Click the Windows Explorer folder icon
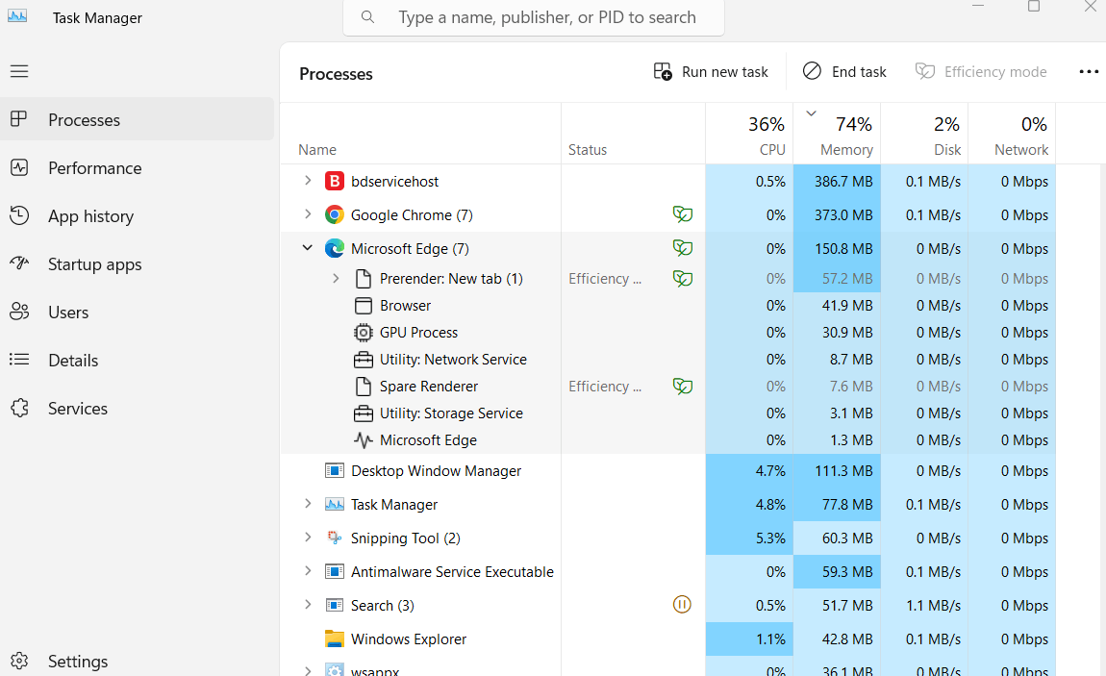The image size is (1106, 676). point(335,638)
